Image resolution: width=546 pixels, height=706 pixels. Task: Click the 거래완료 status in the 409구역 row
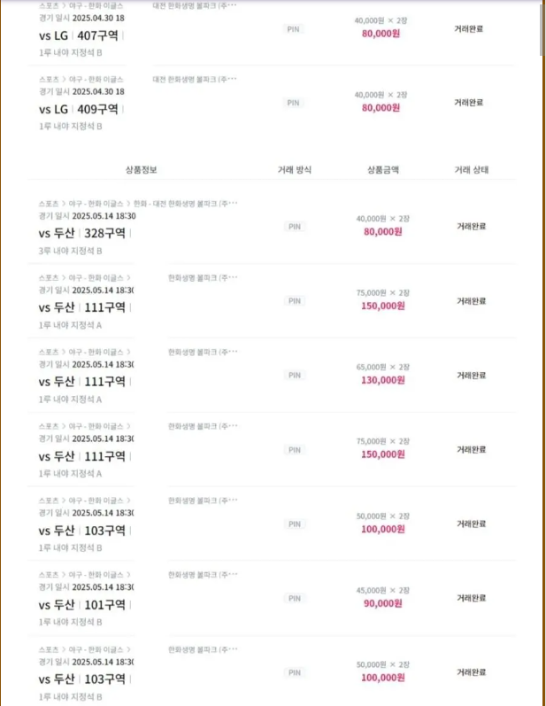point(469,103)
